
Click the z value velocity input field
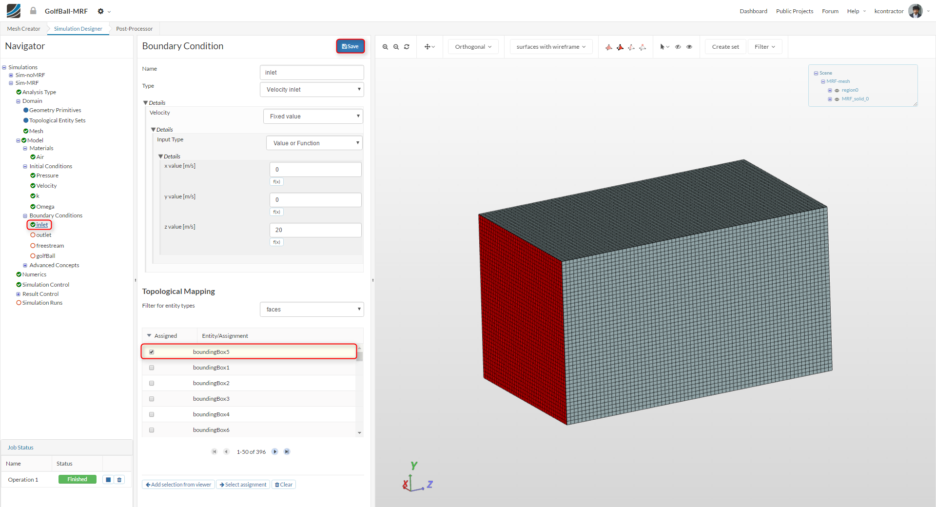coord(315,230)
